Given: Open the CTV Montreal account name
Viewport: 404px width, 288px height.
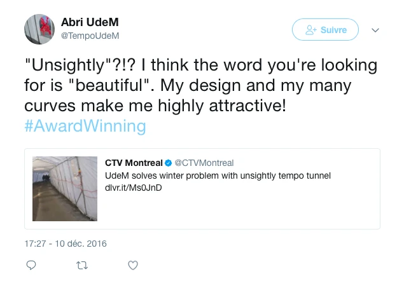Looking at the screenshot, I should (134, 163).
